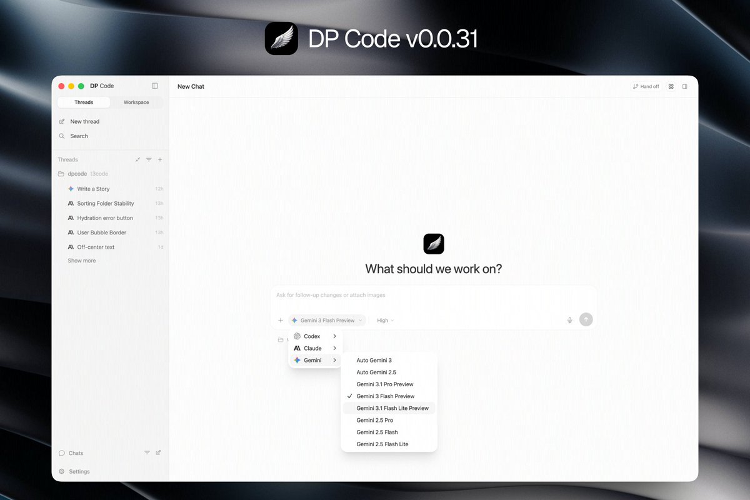Click the Gemini sparkle icon in the provider menu
The image size is (750, 500).
click(x=297, y=360)
